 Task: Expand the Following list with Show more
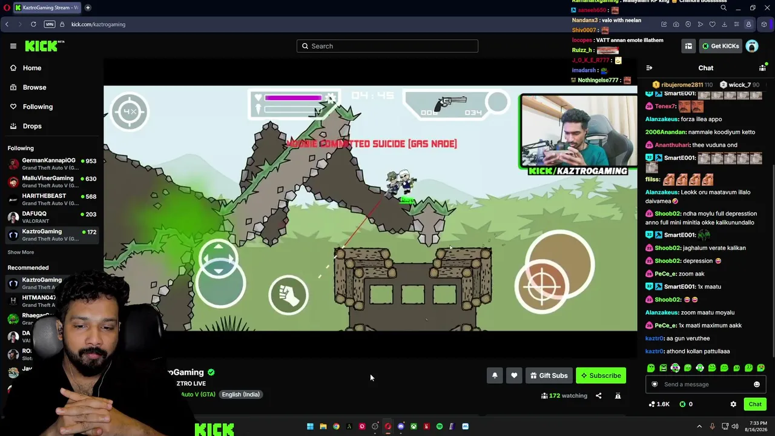[x=21, y=252]
